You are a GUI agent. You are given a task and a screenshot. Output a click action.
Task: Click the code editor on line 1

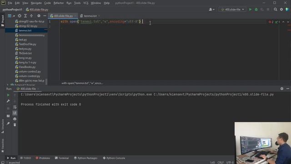[x=169, y=22]
